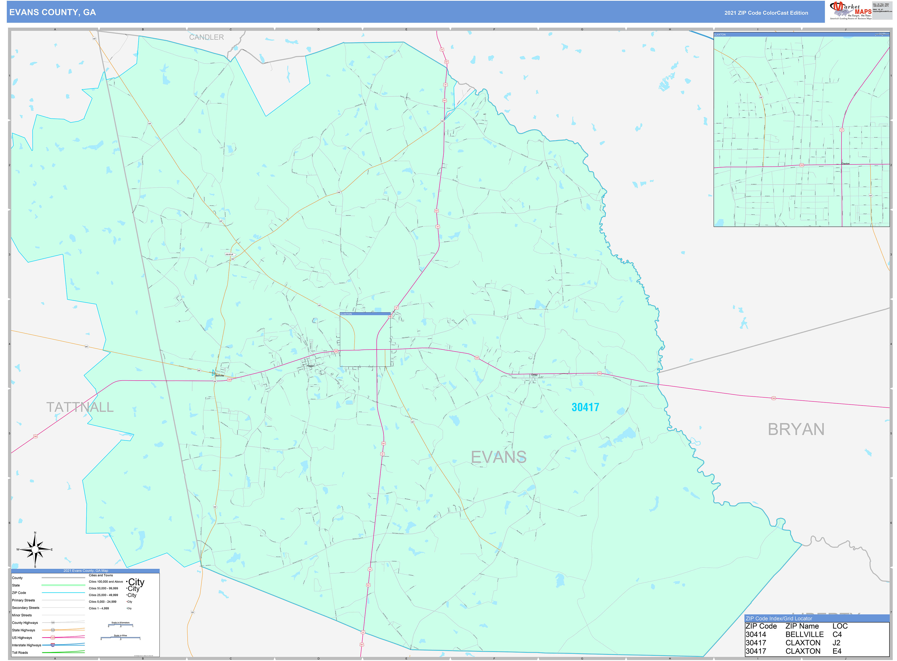Click the County Highways 123 marker icon
This screenshot has height=661, width=897.
tap(53, 623)
